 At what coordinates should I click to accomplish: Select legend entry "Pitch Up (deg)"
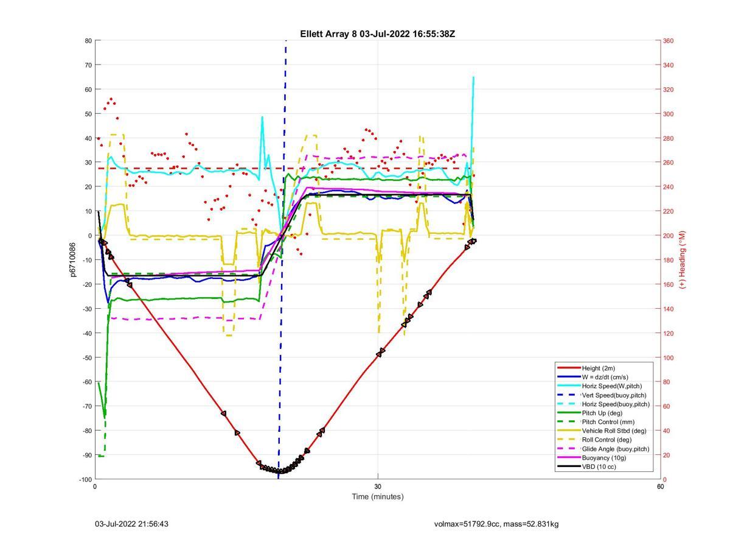[603, 413]
